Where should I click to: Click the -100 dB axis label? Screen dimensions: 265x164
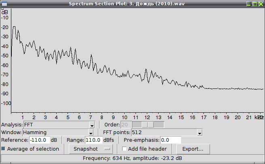tap(6, 103)
